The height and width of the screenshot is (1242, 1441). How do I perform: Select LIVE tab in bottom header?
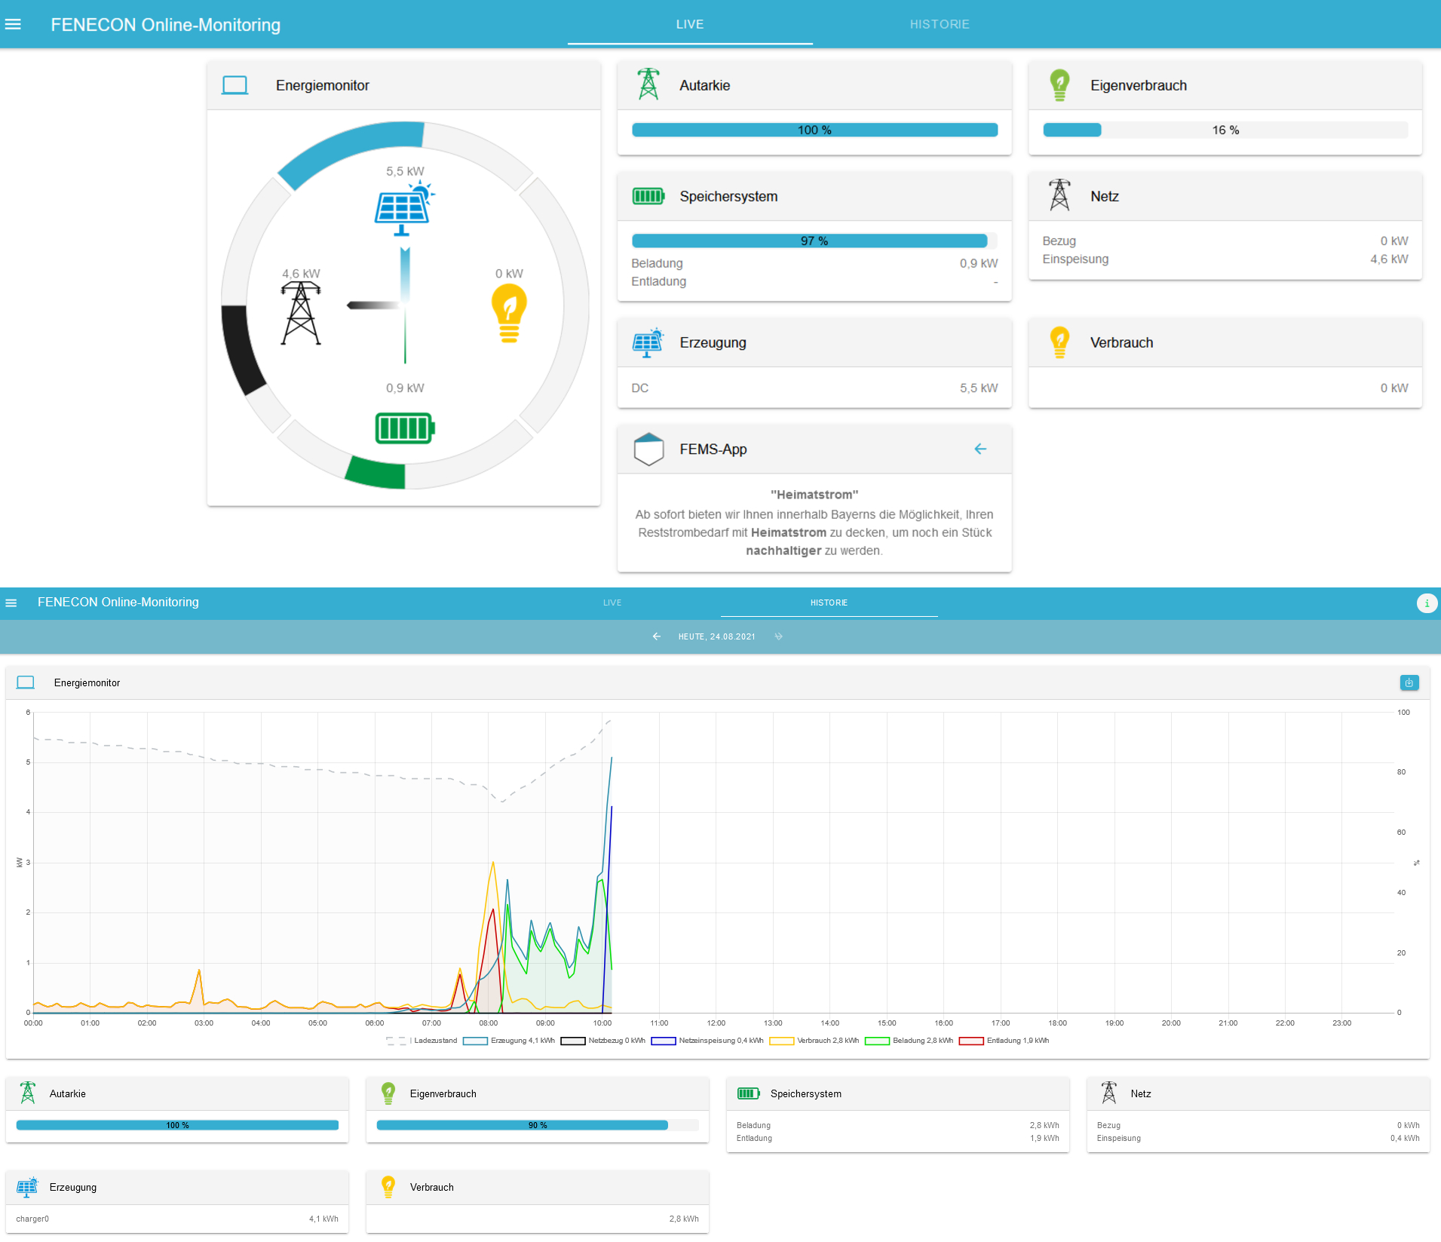[x=612, y=603]
